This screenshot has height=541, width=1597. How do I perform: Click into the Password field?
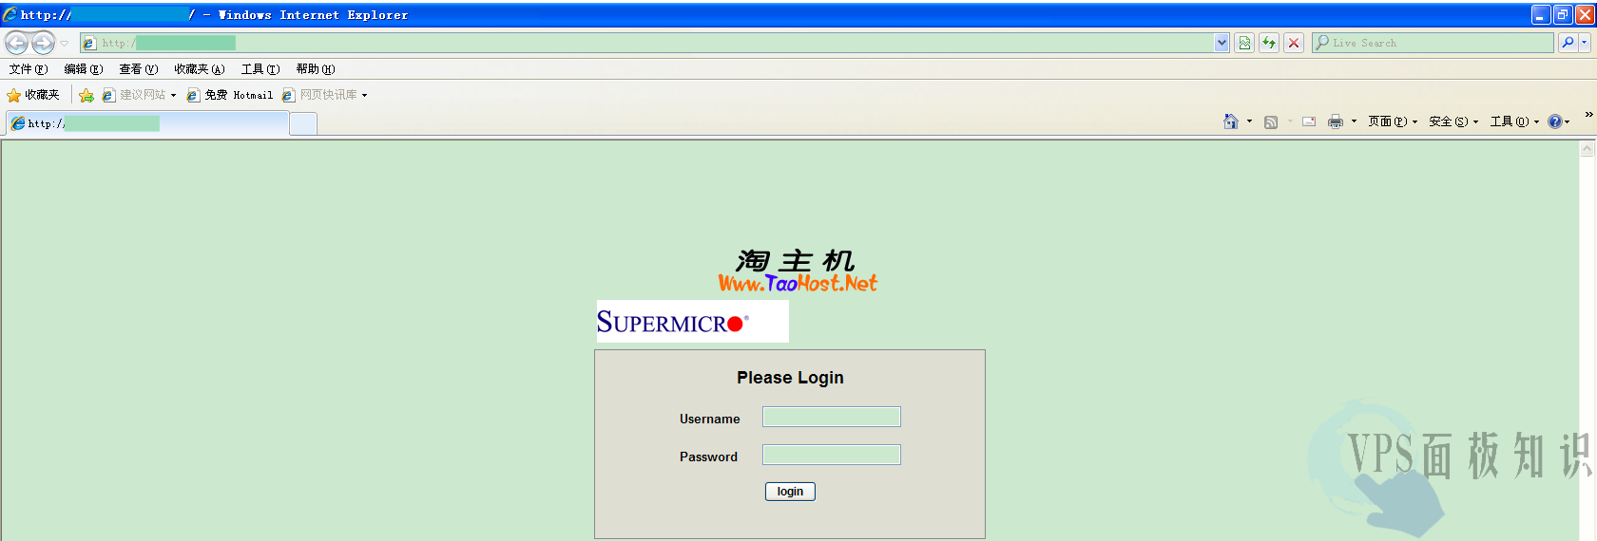point(832,455)
